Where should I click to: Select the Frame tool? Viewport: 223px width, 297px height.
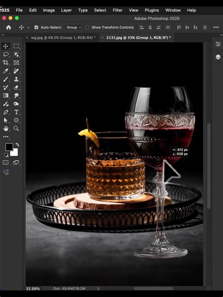[16, 63]
